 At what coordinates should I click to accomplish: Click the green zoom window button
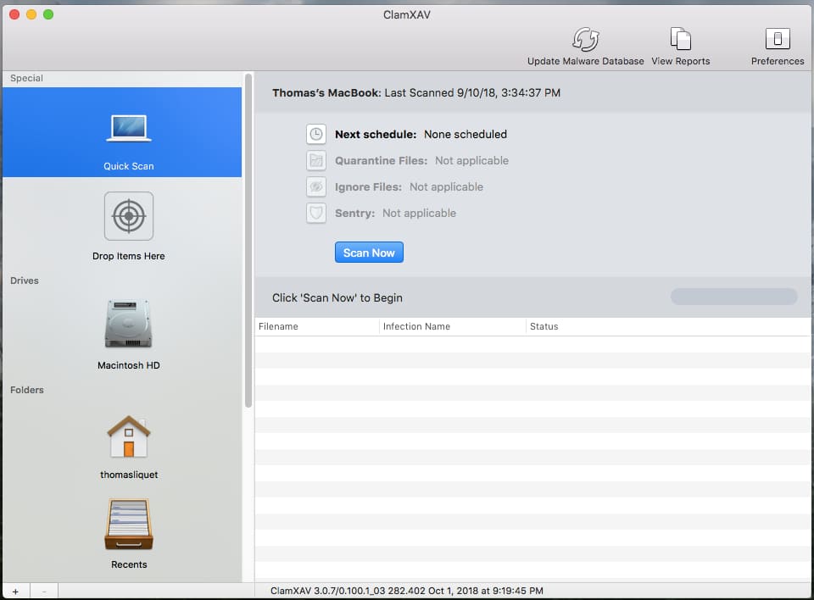(x=48, y=14)
